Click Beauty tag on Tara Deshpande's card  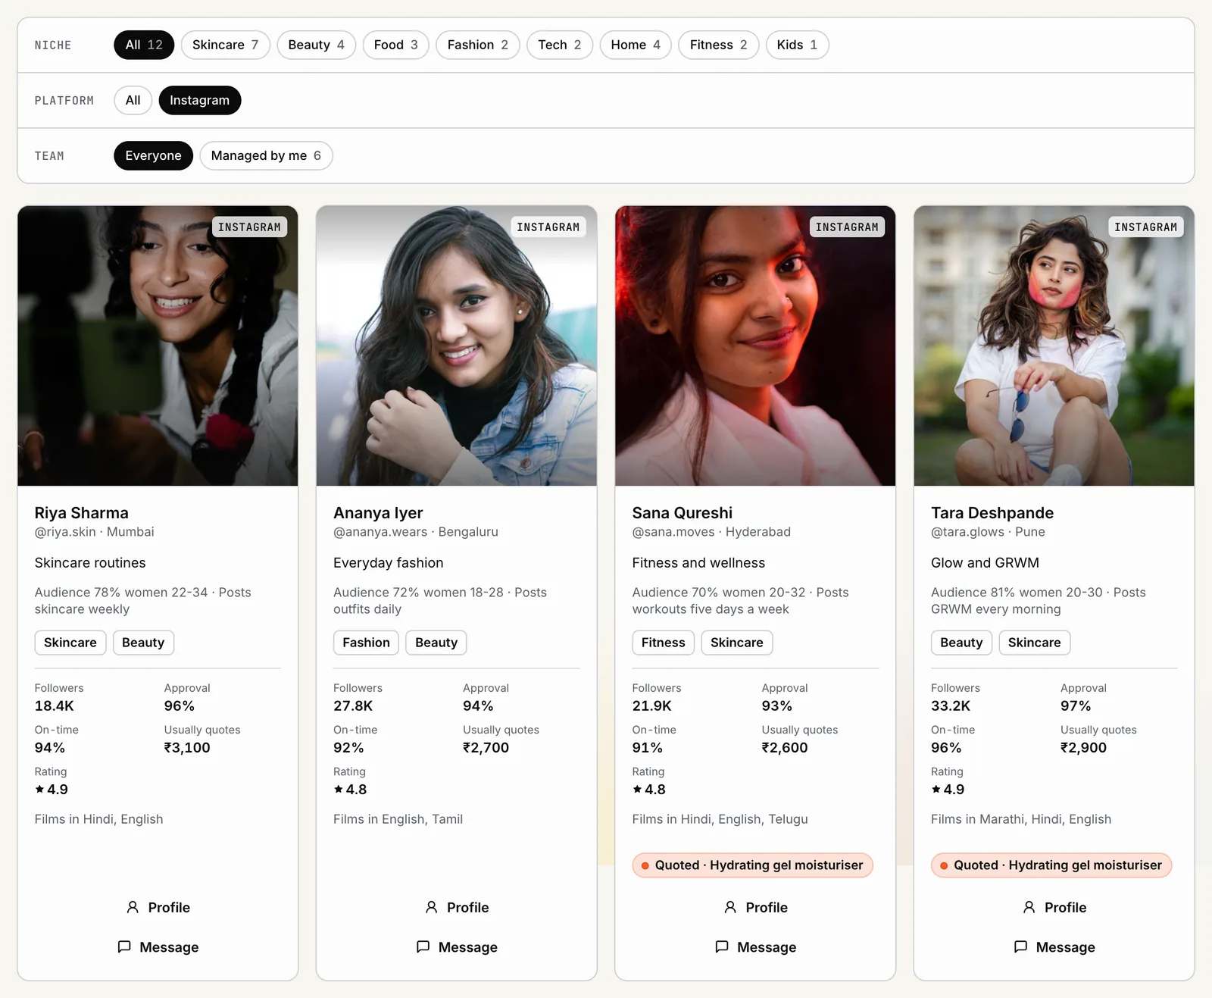(961, 643)
